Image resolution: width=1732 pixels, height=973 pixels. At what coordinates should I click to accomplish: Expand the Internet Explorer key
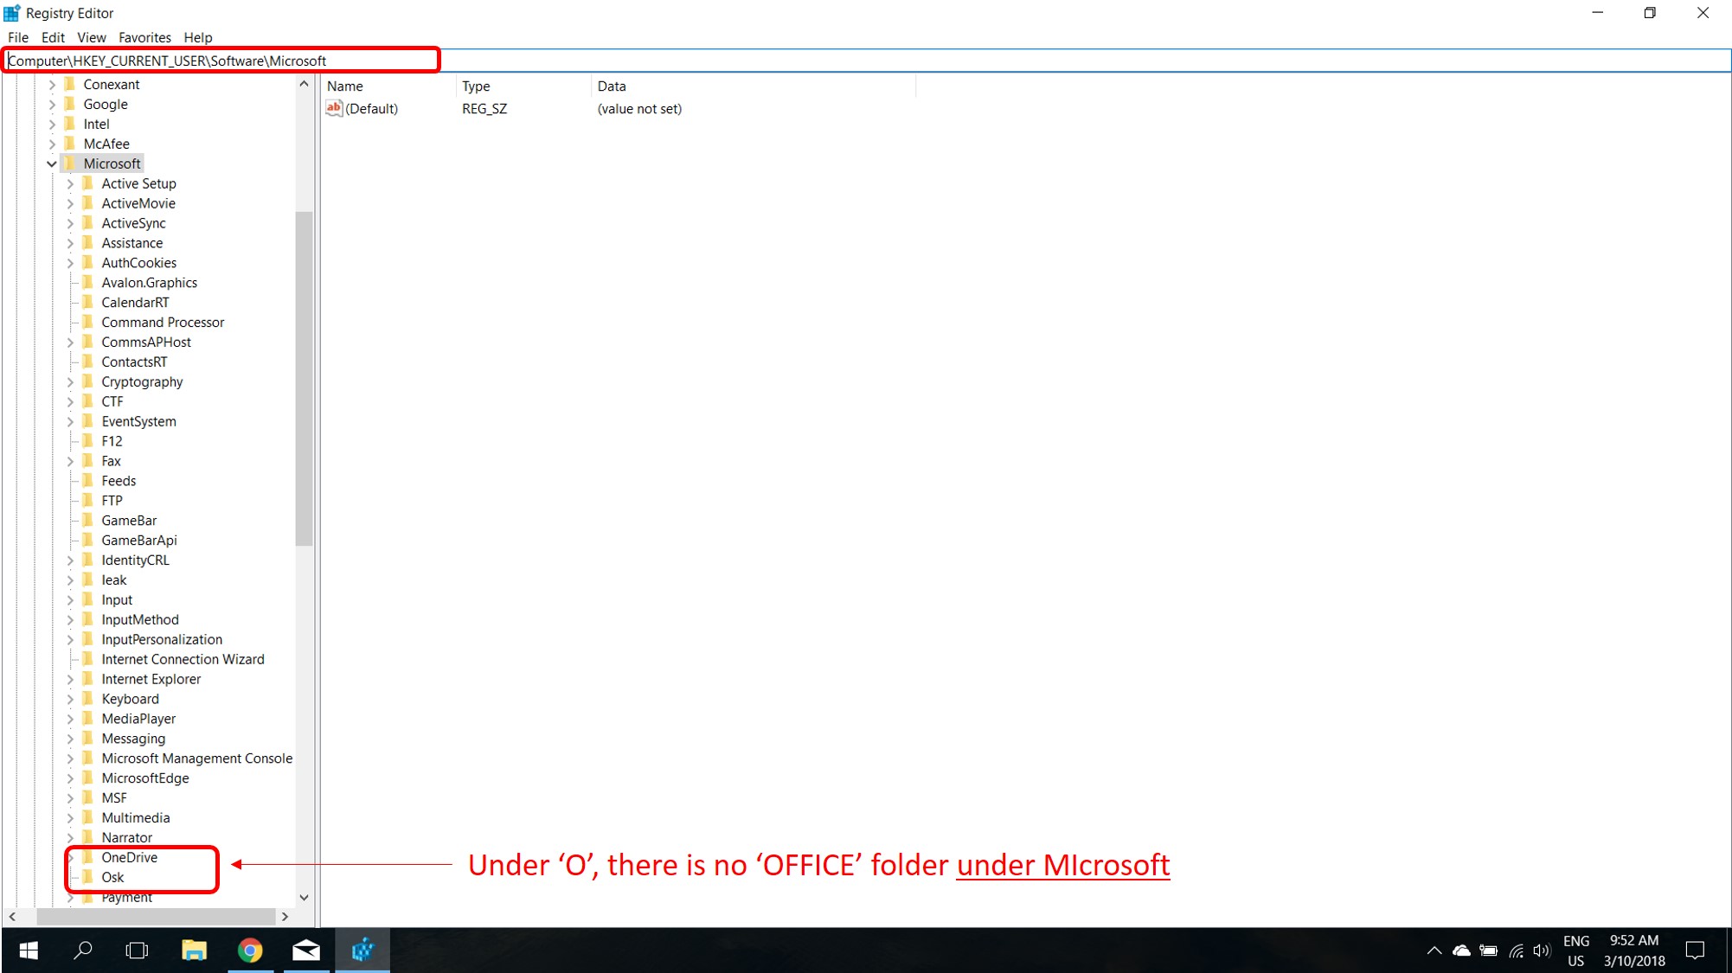(x=70, y=679)
